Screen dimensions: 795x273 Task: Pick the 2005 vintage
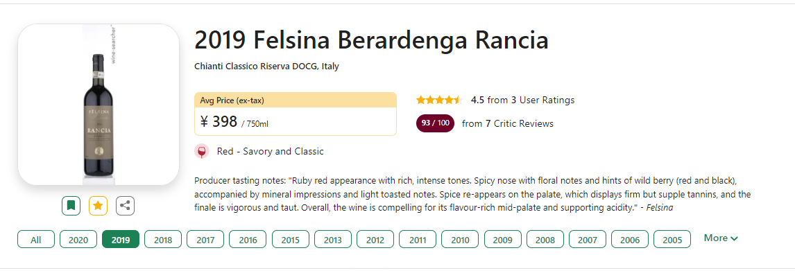pyautogui.click(x=672, y=240)
